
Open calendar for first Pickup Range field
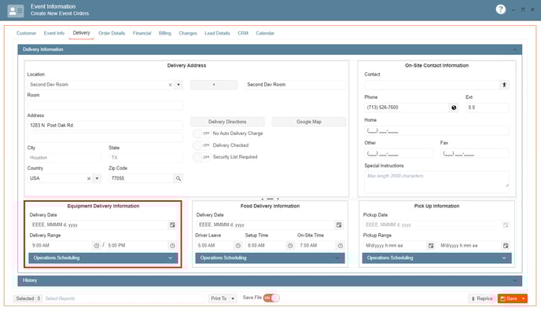[x=431, y=246]
